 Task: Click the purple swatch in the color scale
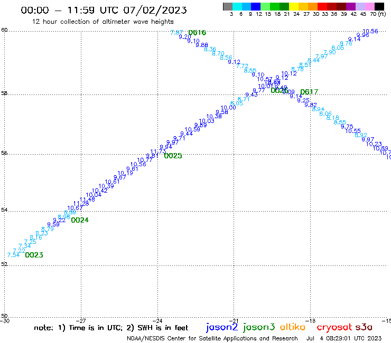click(351, 6)
